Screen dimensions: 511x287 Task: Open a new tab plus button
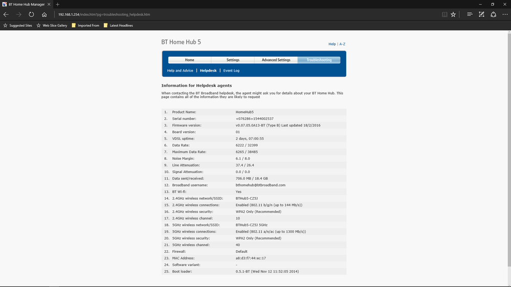(x=58, y=4)
